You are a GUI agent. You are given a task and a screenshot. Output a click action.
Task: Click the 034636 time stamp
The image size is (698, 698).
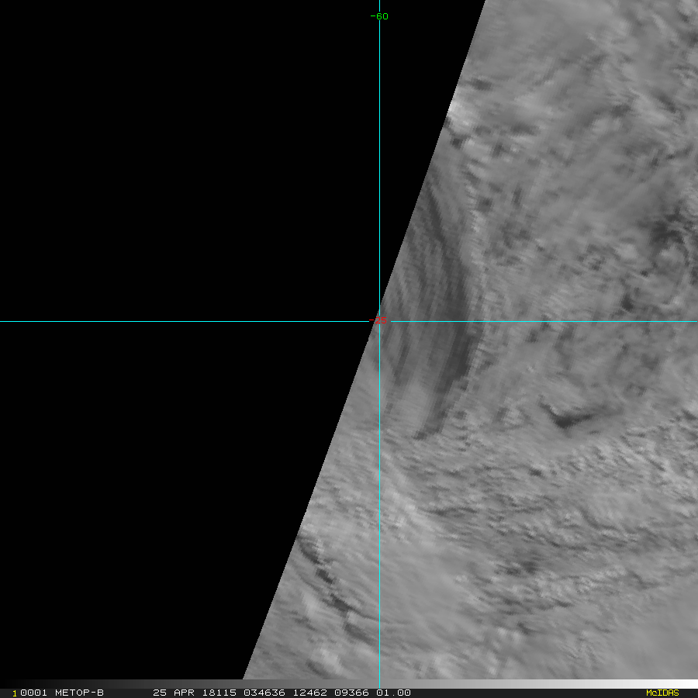[264, 693]
